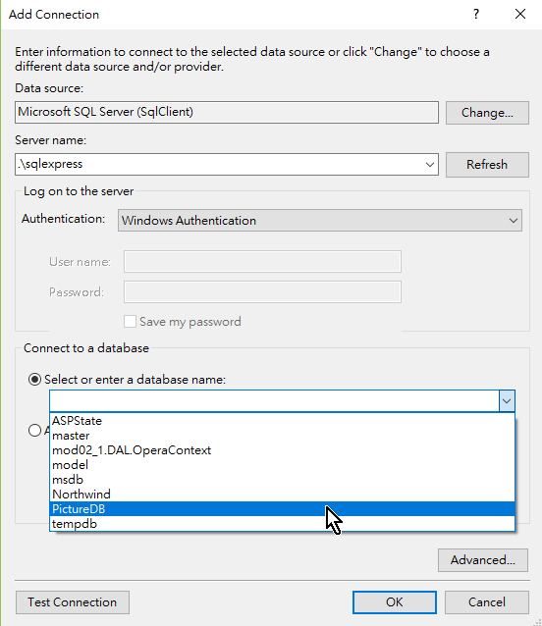Collapse the database name dropdown arrow

(x=507, y=401)
